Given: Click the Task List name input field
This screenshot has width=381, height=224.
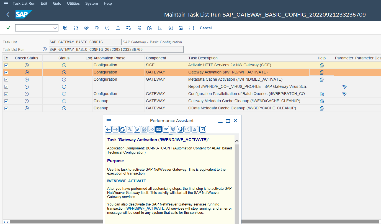Looking at the screenshot, I should click(x=85, y=42).
